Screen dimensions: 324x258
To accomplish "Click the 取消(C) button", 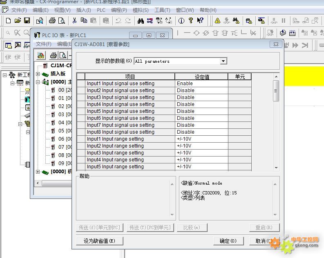I will pos(264,241).
